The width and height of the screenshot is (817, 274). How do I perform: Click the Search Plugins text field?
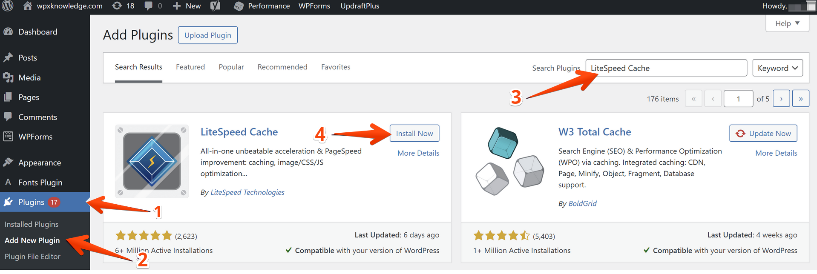tap(666, 68)
